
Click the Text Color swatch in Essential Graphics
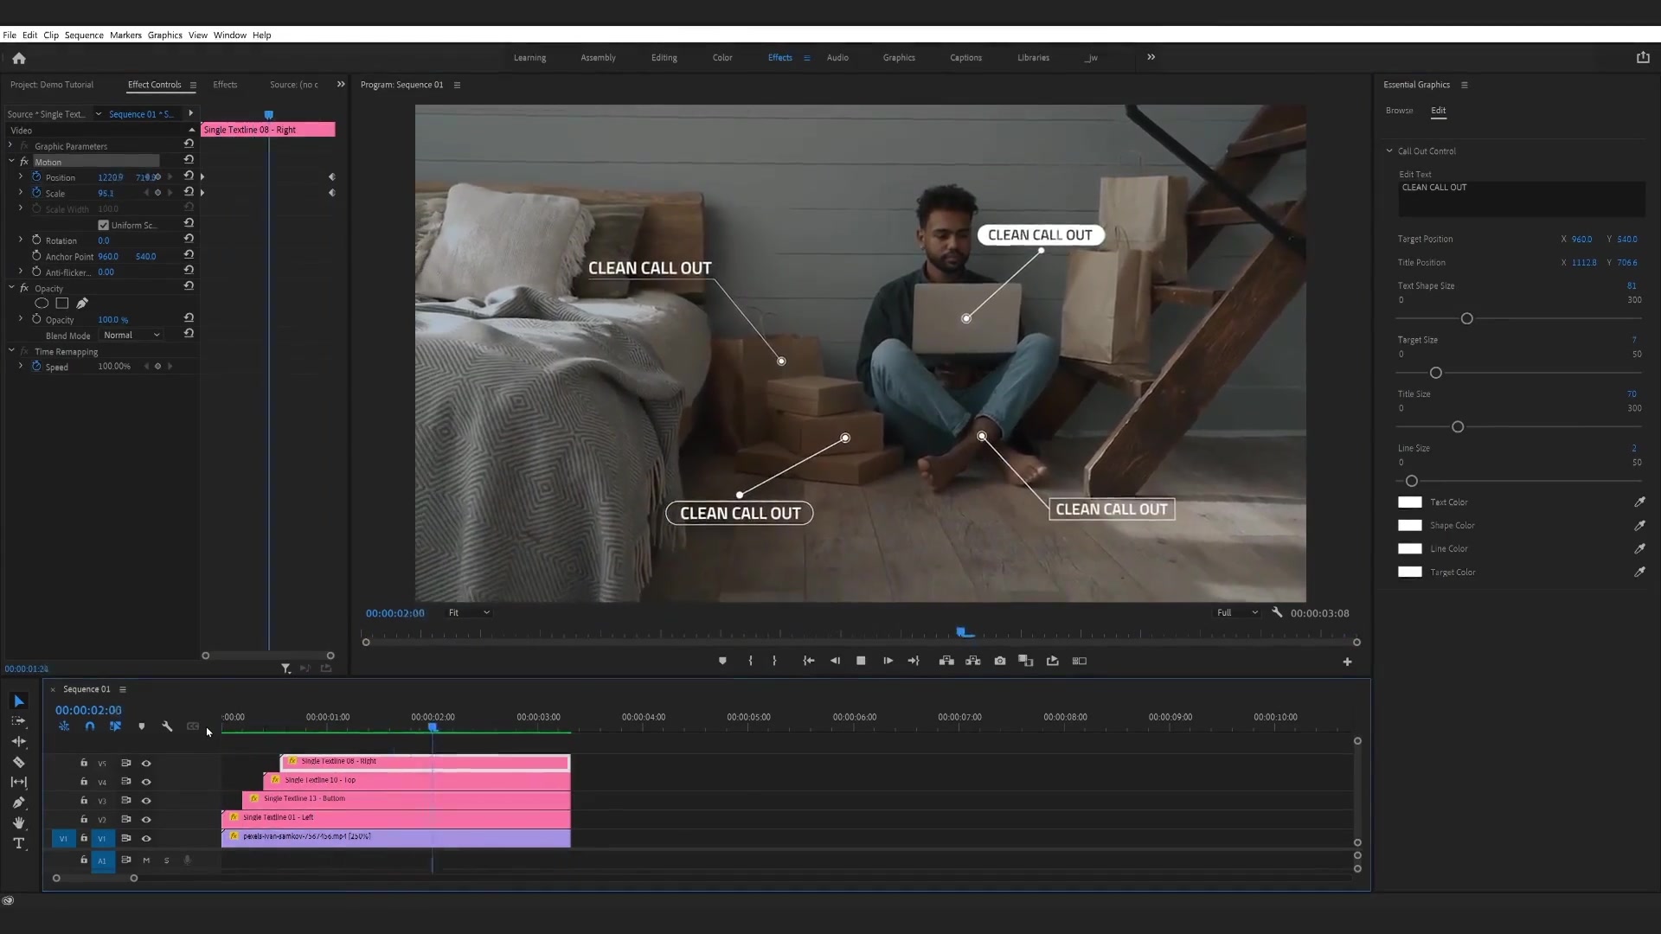pos(1410,502)
